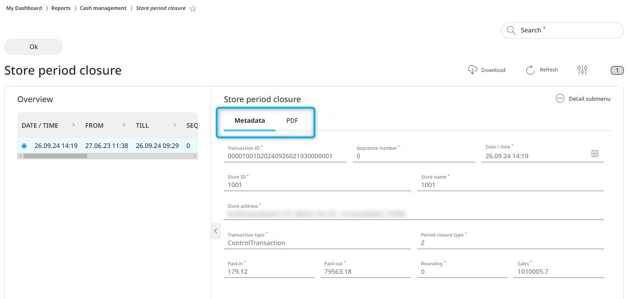The image size is (631, 299).
Task: Click the Detail submenu label
Action: (x=590, y=99)
